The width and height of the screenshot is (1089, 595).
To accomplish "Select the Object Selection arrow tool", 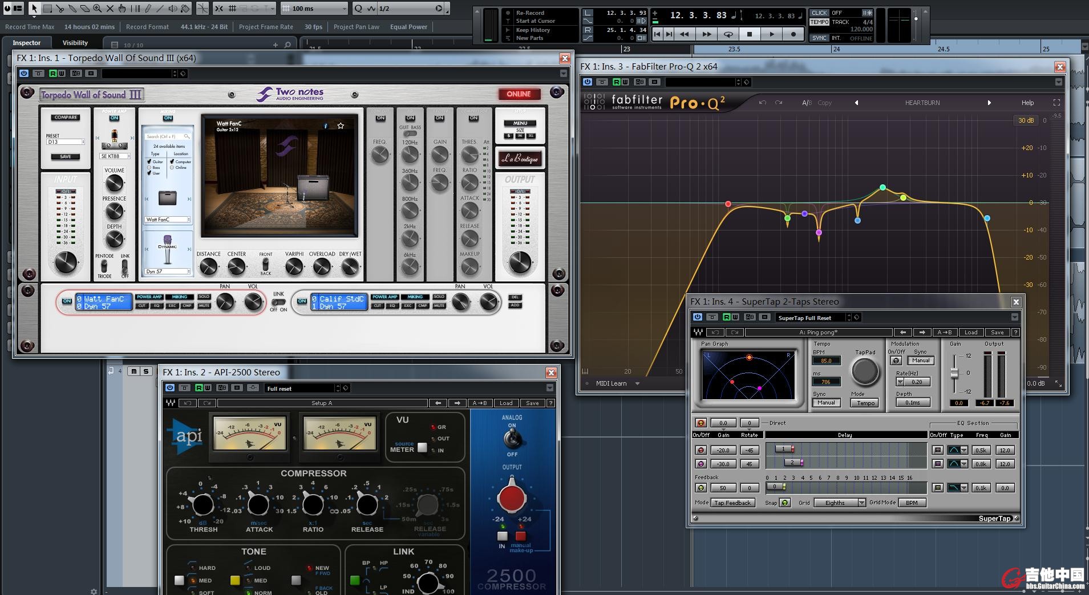I will (34, 8).
